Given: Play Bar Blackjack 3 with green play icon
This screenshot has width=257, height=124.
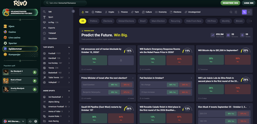Looking at the screenshot, I should tap(35, 72).
